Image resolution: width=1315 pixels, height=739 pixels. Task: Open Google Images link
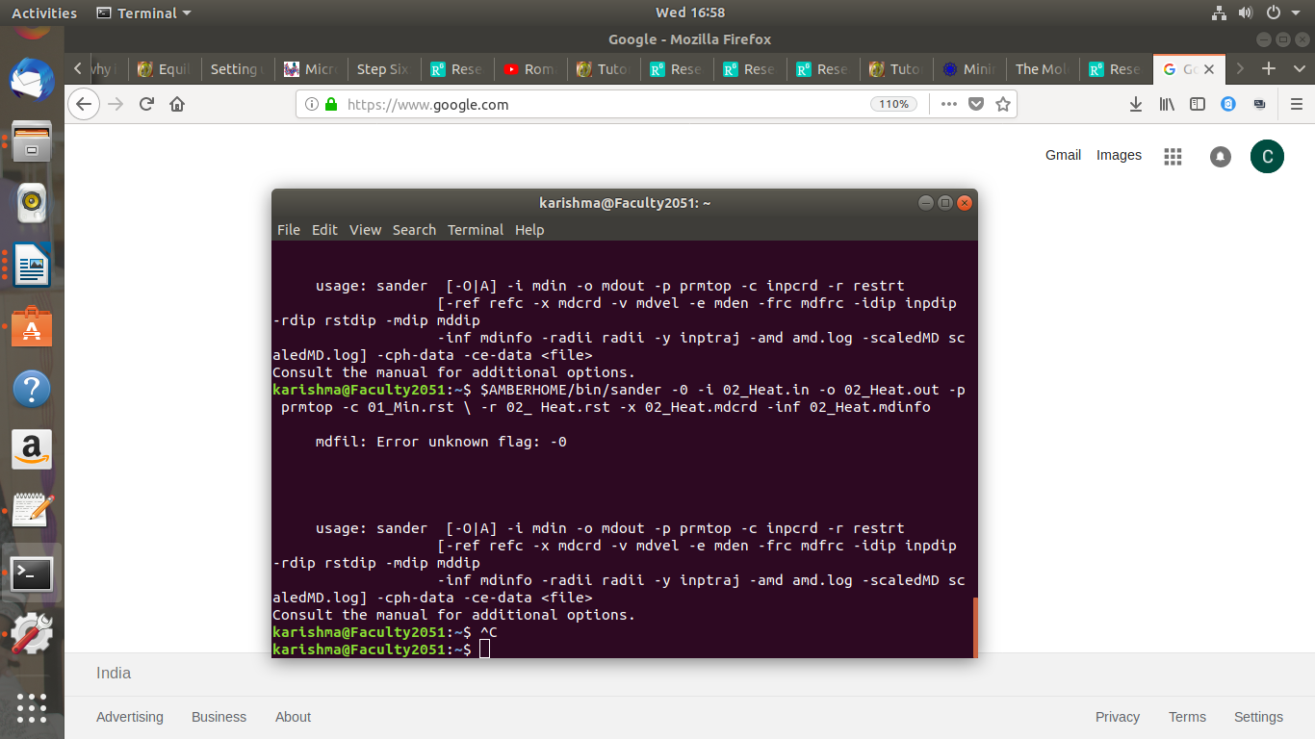point(1119,155)
